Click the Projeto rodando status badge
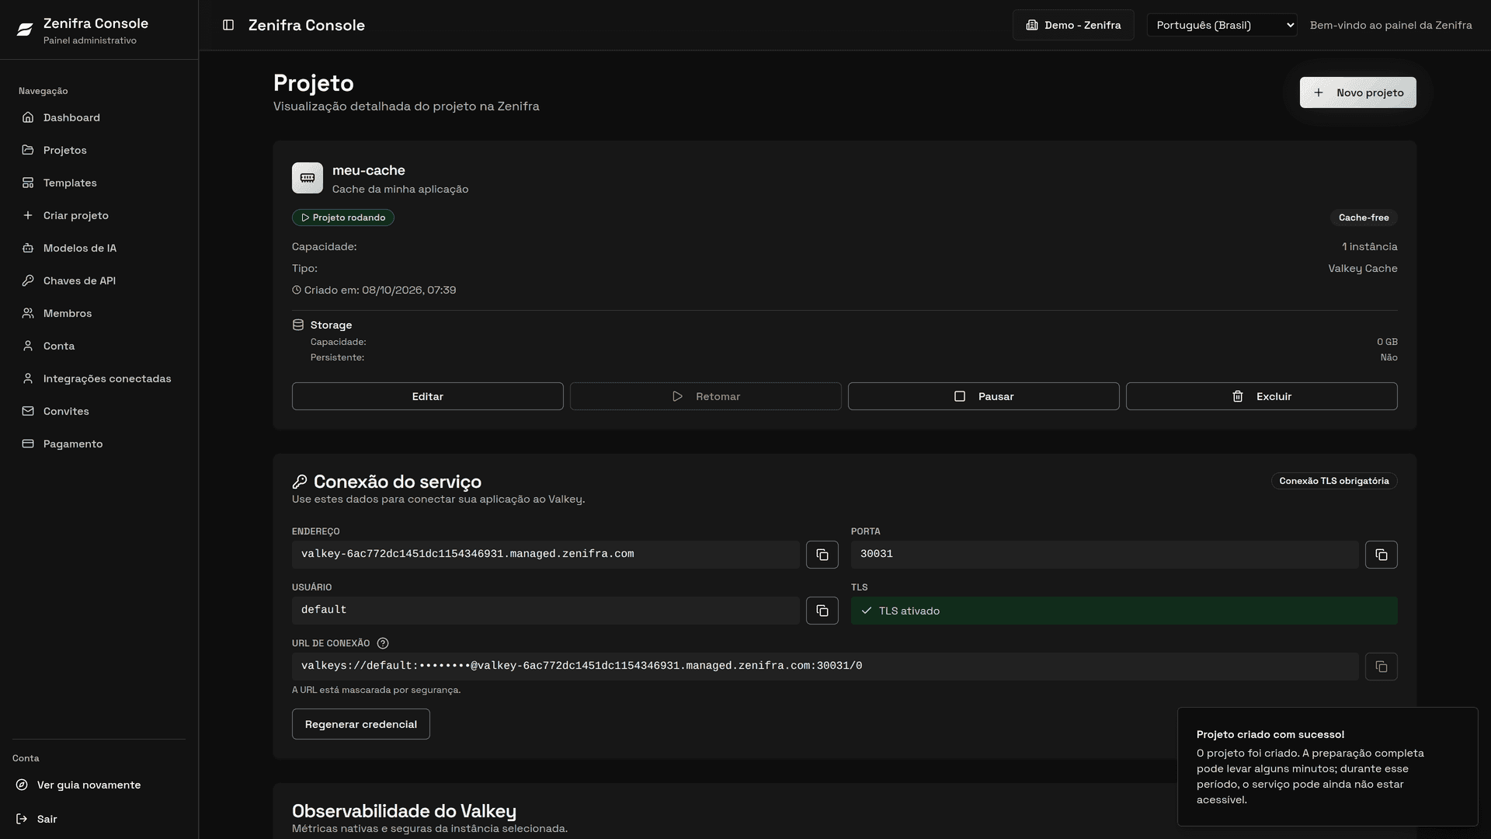 (x=342, y=218)
